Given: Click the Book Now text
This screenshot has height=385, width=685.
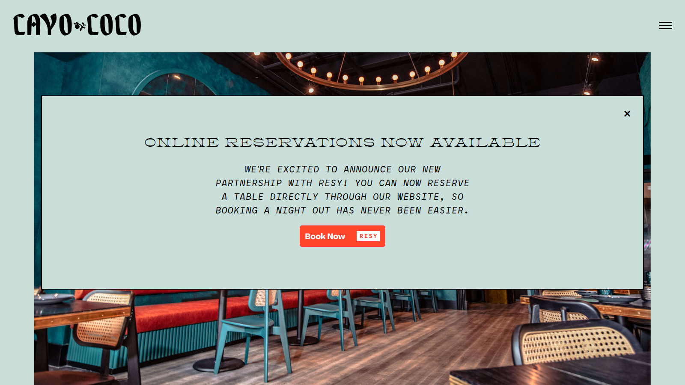Looking at the screenshot, I should click(325, 236).
